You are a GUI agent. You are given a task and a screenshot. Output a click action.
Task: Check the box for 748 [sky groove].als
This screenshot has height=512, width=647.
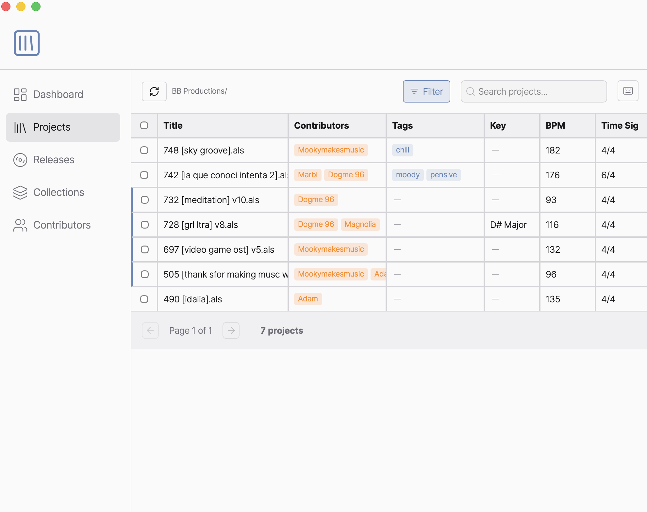tap(144, 150)
